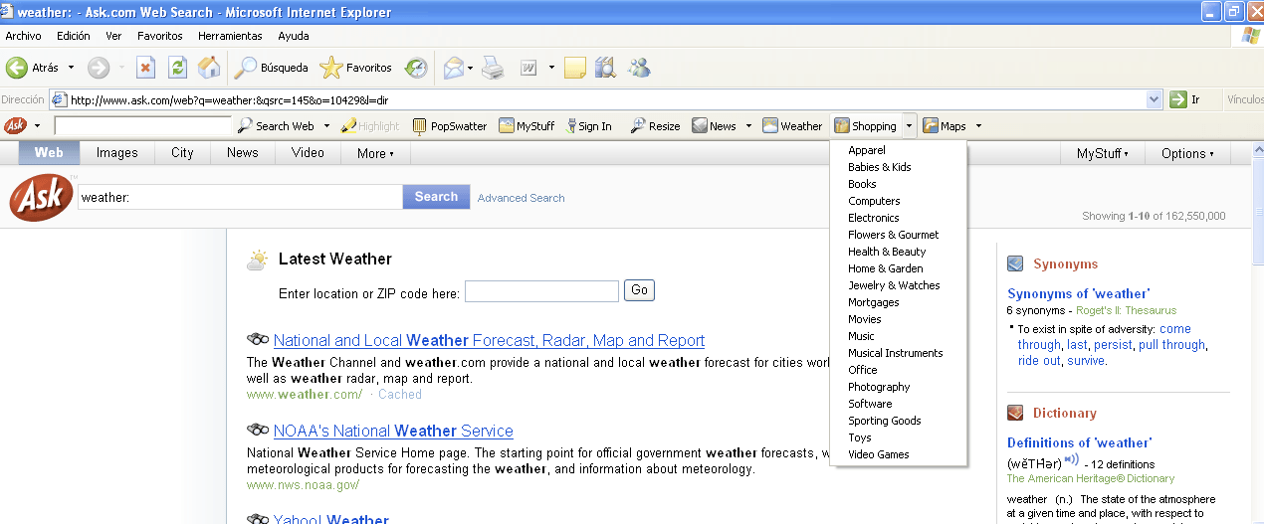This screenshot has height=524, width=1264.
Task: Click the blue Search button
Action: (436, 197)
